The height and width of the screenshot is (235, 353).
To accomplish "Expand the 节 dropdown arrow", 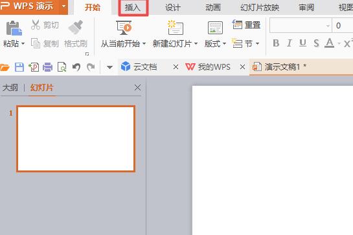I will 257,43.
